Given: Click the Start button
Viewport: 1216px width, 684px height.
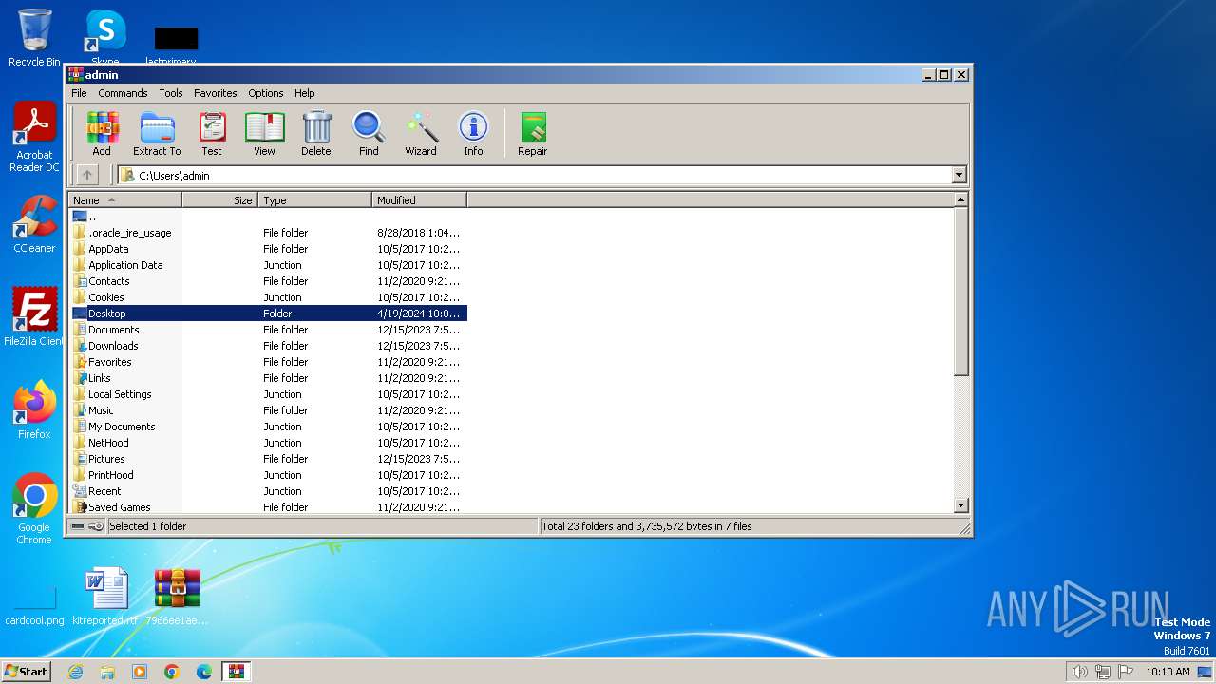Looking at the screenshot, I should 27,672.
